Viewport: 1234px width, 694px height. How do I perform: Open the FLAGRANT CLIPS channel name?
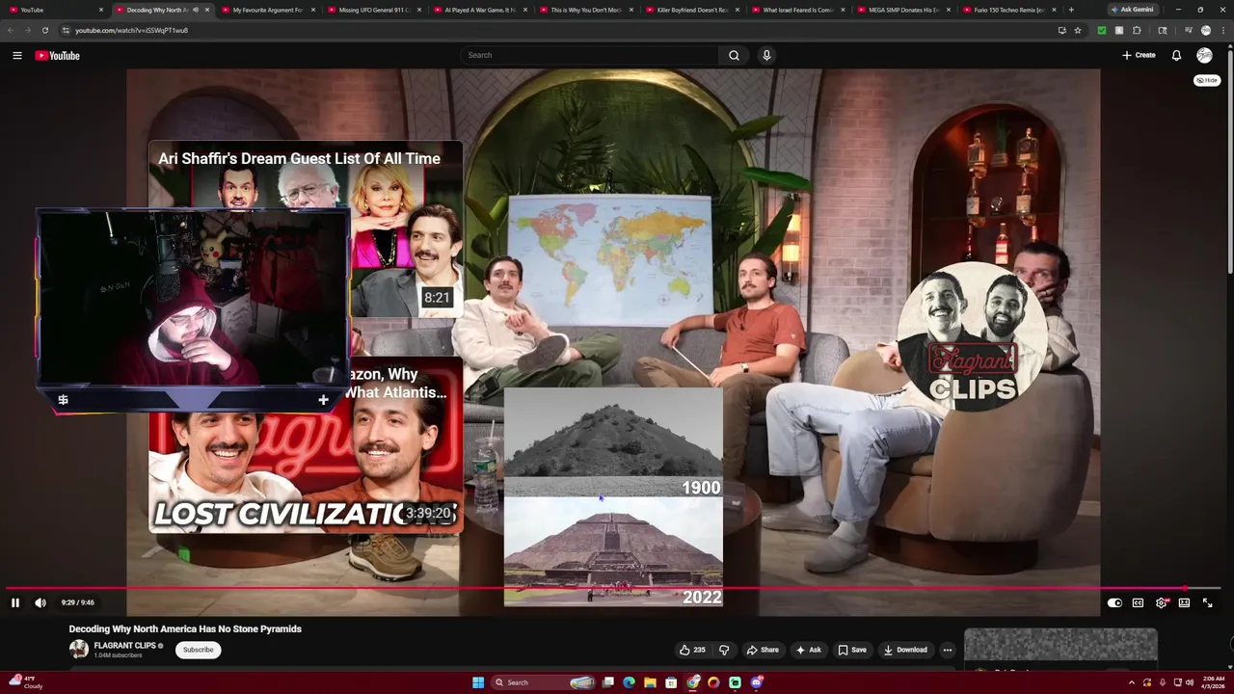pos(124,646)
